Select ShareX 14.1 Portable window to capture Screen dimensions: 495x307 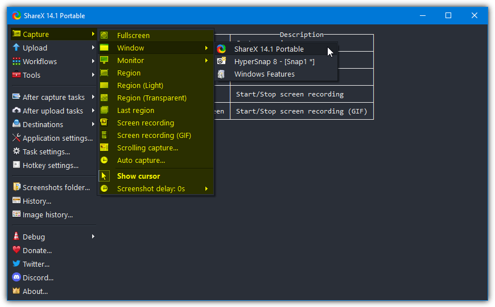pyautogui.click(x=276, y=49)
